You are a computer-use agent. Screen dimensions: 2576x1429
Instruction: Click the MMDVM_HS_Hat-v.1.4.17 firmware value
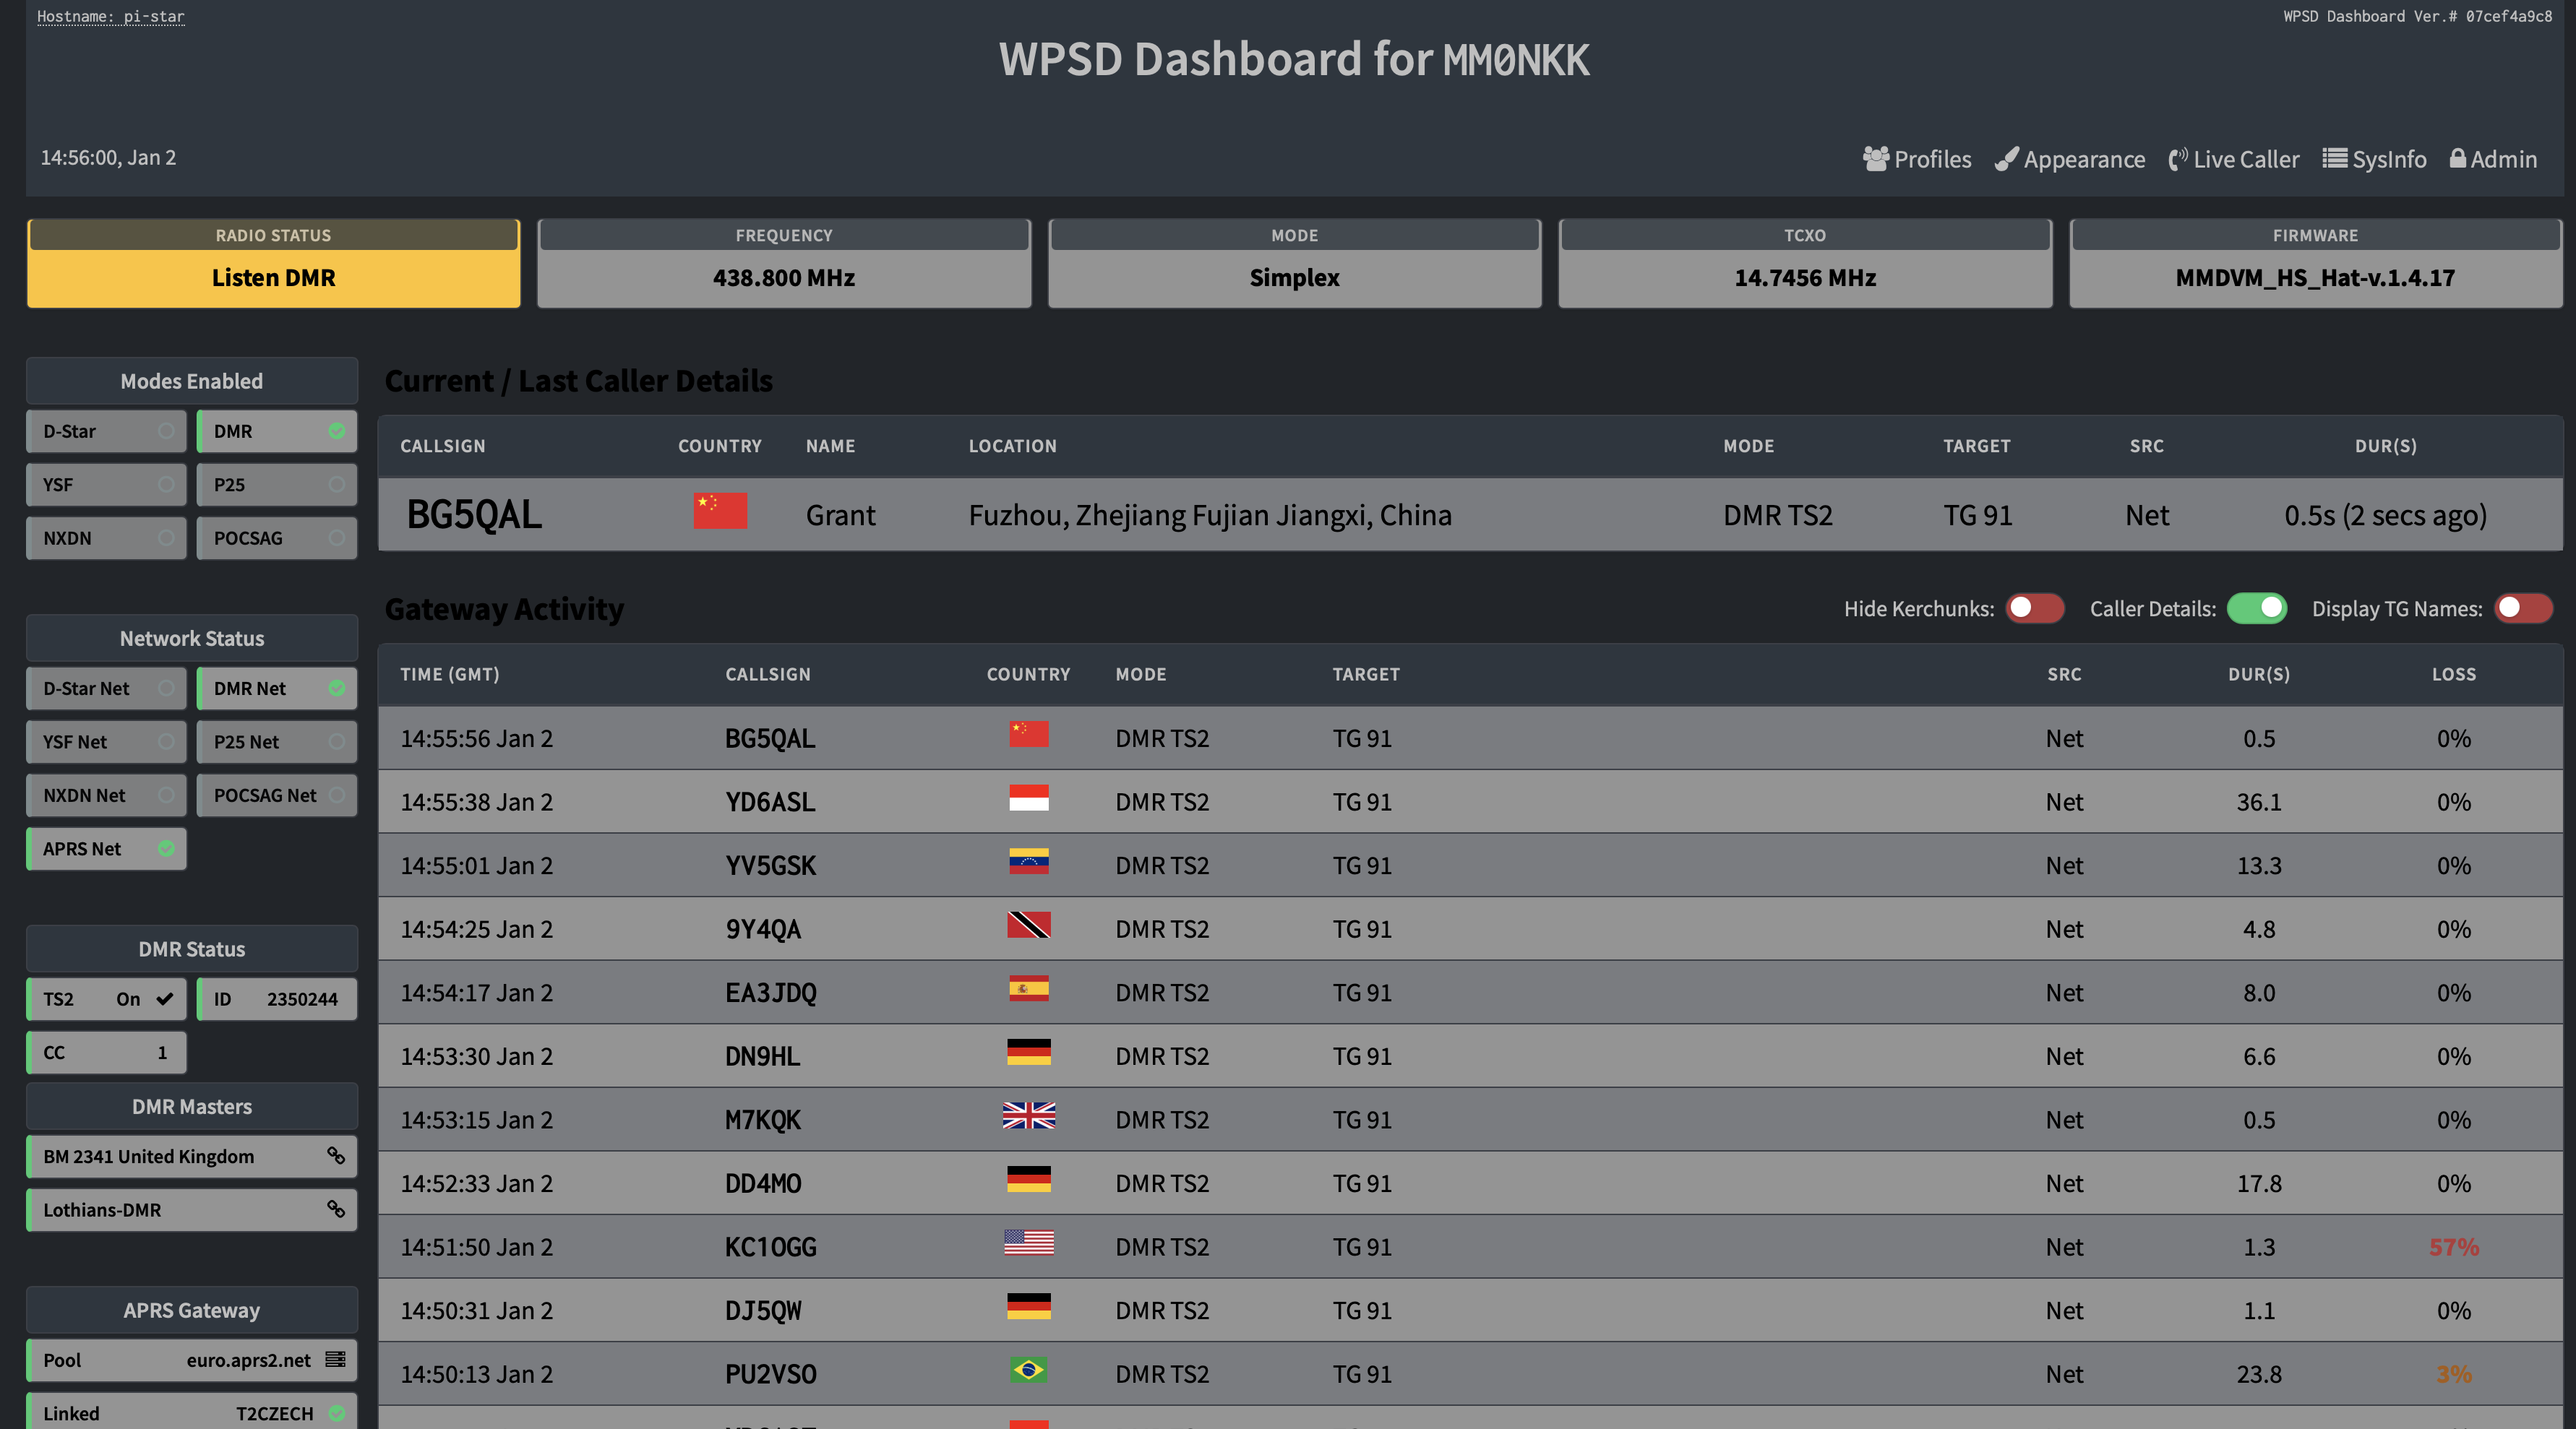(2315, 278)
